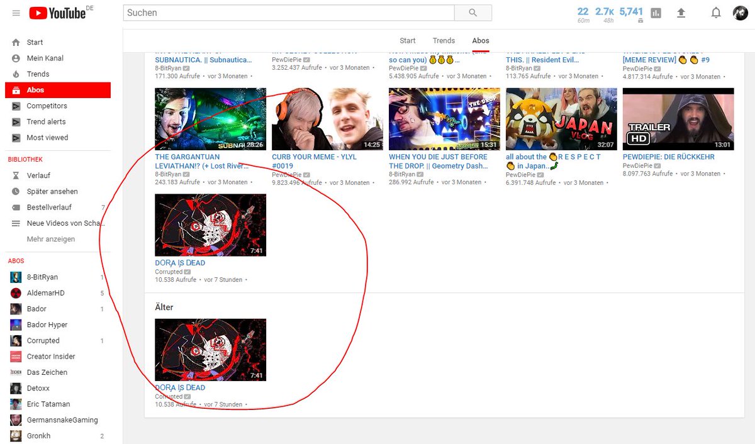Open the account avatar menu
The image size is (755, 444).
[740, 13]
